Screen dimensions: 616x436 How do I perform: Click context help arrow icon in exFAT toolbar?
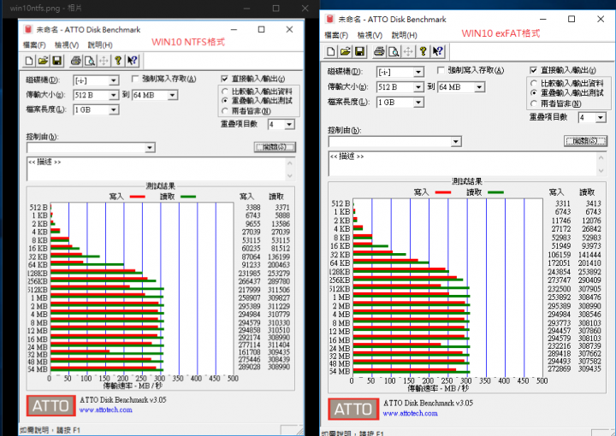437,51
